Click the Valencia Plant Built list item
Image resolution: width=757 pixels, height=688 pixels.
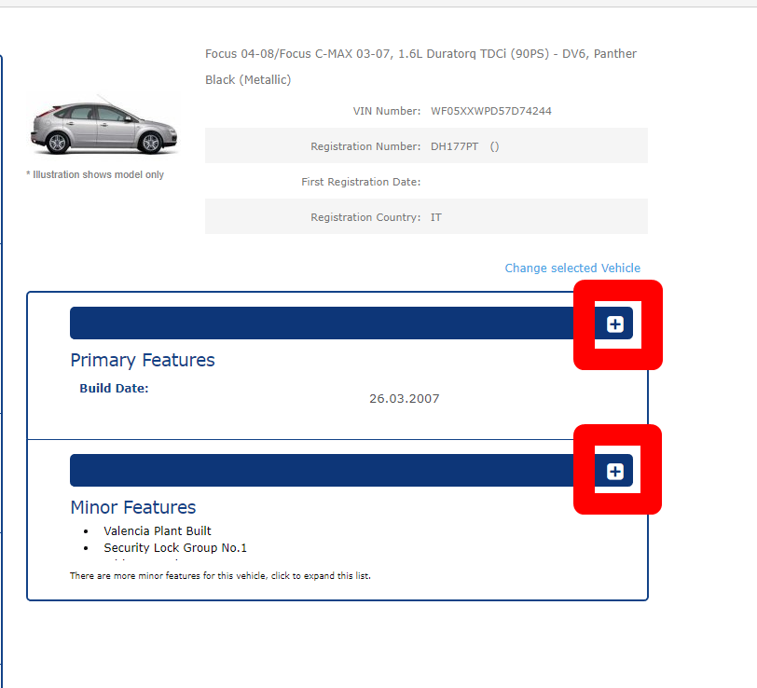[158, 531]
